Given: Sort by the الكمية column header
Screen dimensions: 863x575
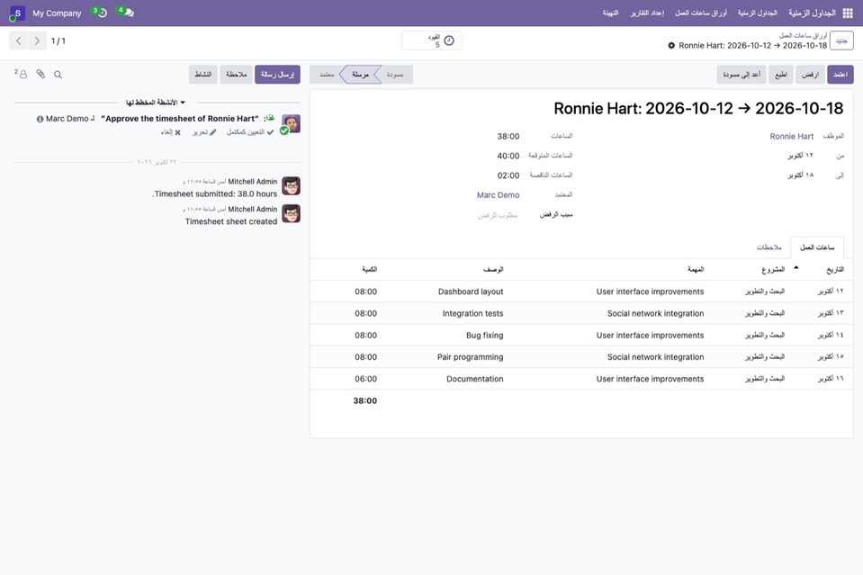Looking at the screenshot, I should pos(369,270).
